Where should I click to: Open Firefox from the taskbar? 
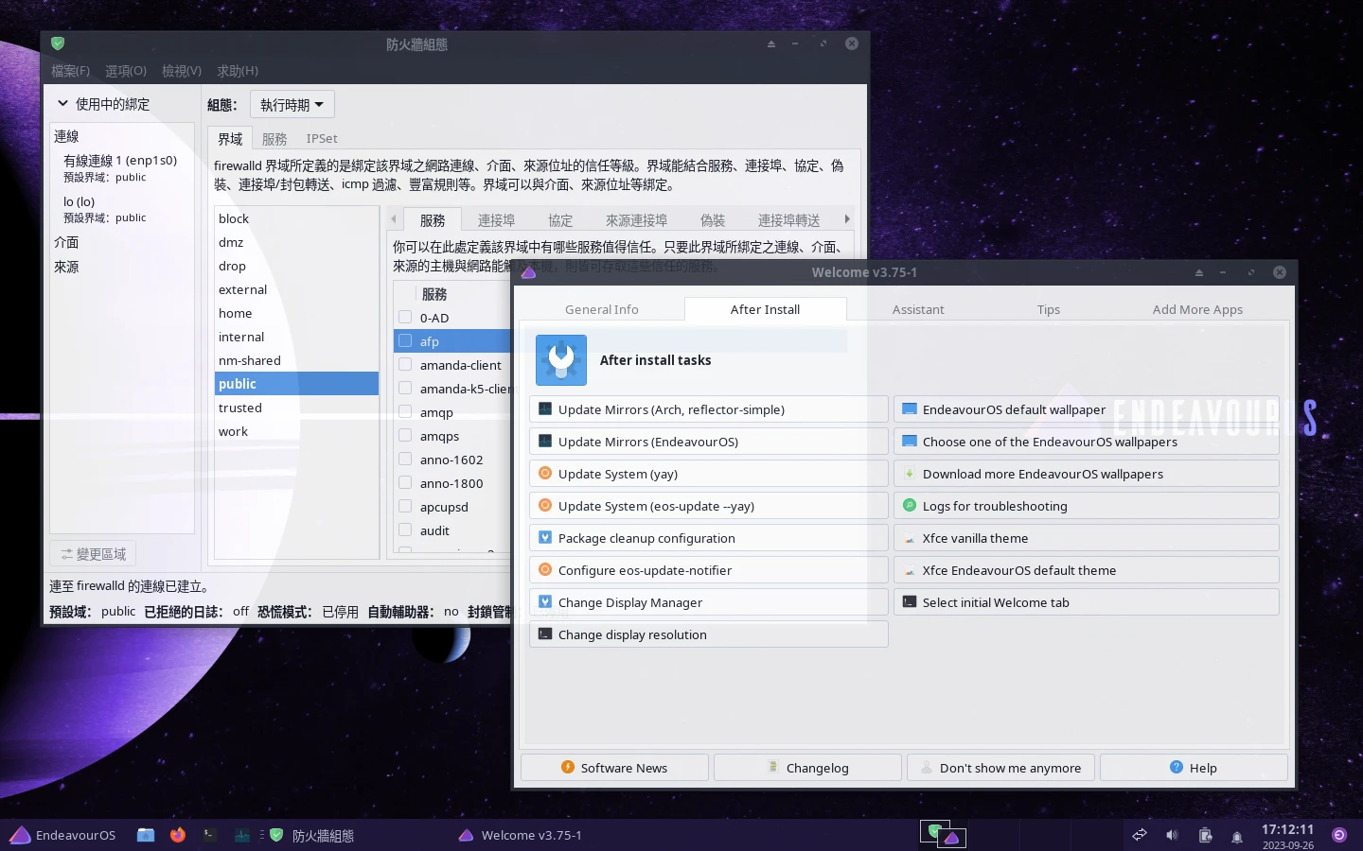[178, 835]
